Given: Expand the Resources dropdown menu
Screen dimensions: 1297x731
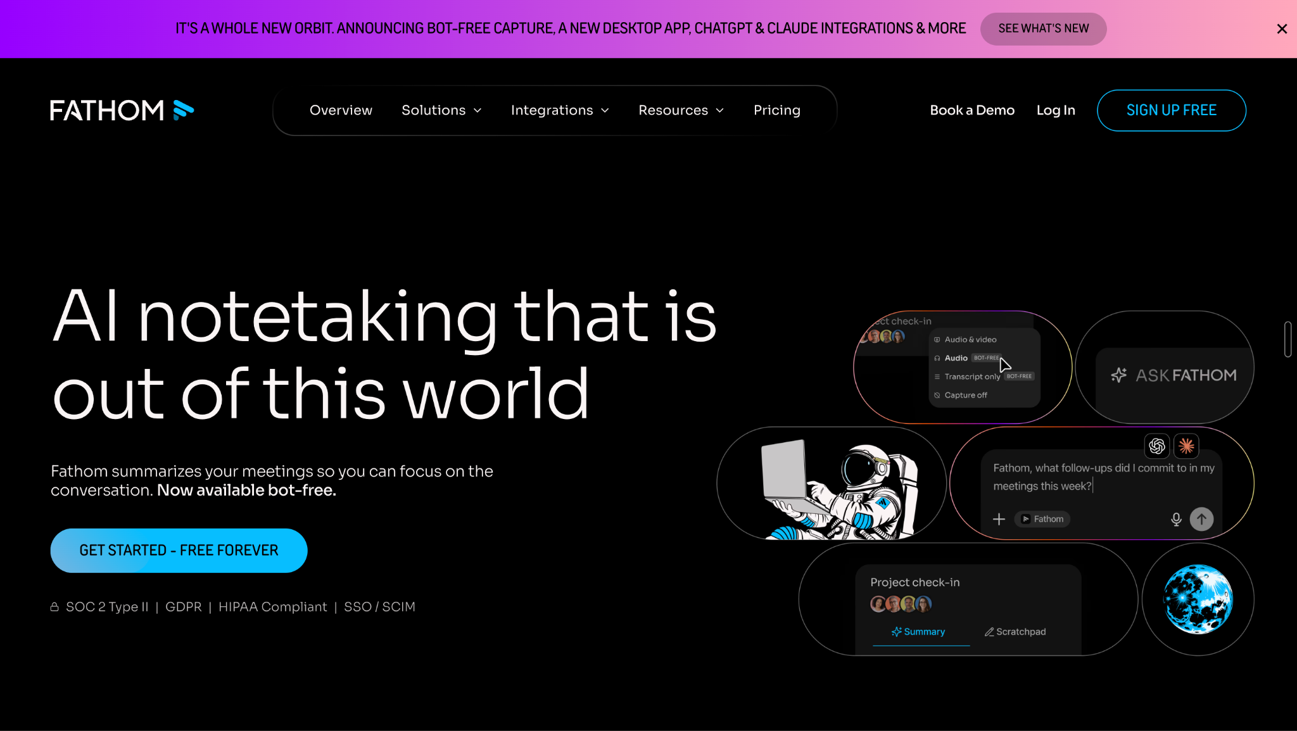Looking at the screenshot, I should 681,110.
